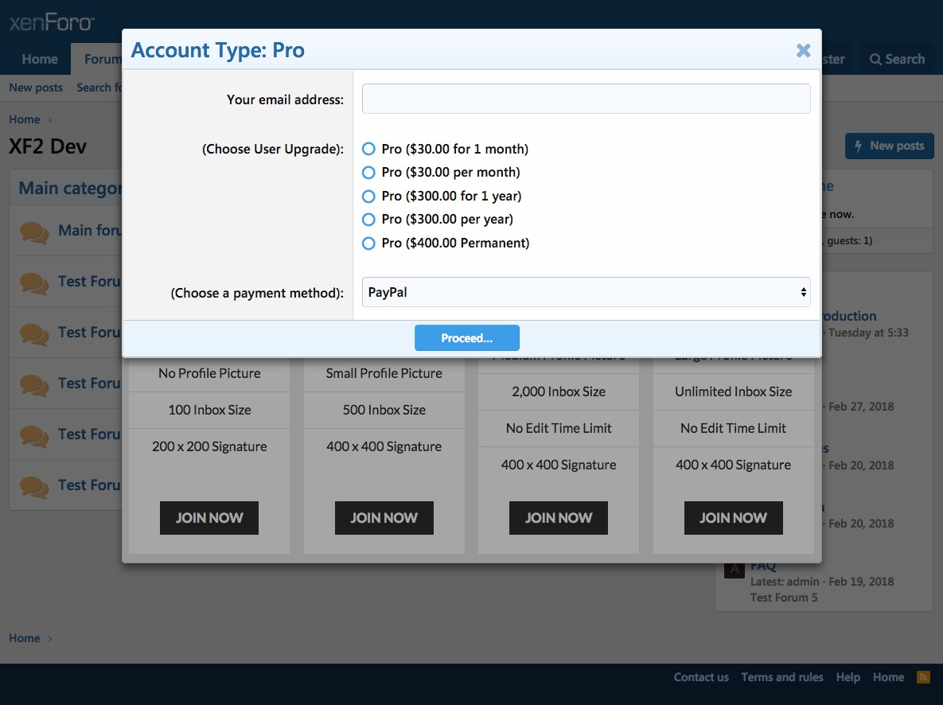Click the FAQ thread avatar icon
Image resolution: width=943 pixels, height=705 pixels.
pyautogui.click(x=733, y=569)
